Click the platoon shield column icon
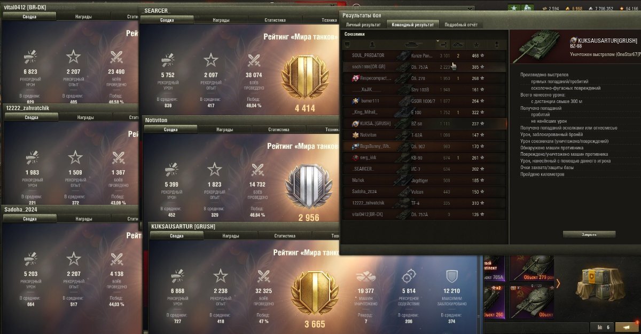The width and height of the screenshot is (641, 334). [346, 44]
